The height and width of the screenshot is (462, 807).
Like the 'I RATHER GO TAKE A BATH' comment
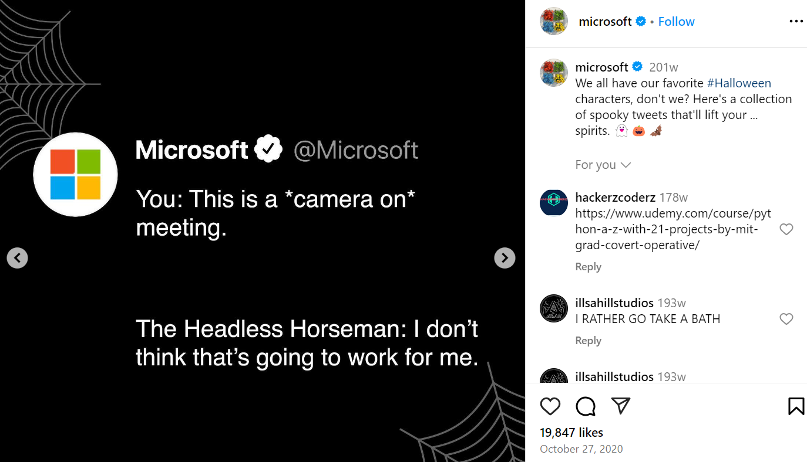[x=786, y=319]
